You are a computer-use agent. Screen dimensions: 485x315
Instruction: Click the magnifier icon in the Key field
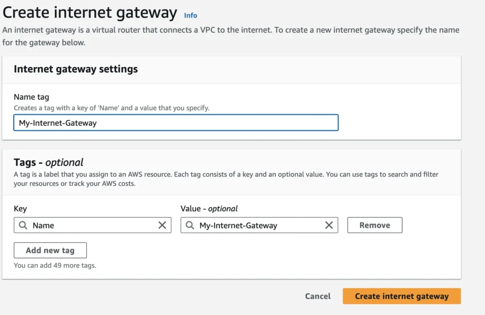coord(23,226)
